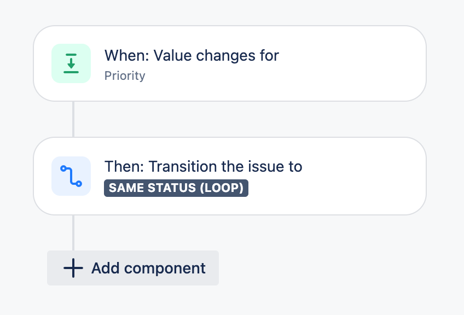Click the connector line between trigger and action
Viewport: 464px width, 315px height.
(73, 119)
